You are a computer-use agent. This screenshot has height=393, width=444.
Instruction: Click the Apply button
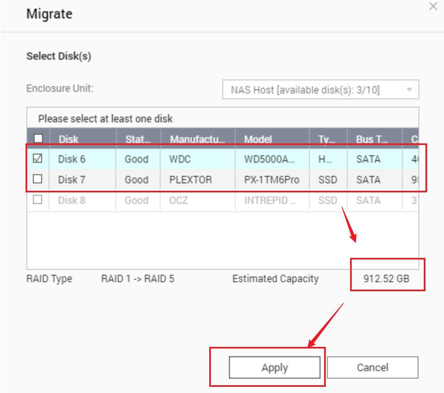pyautogui.click(x=274, y=367)
